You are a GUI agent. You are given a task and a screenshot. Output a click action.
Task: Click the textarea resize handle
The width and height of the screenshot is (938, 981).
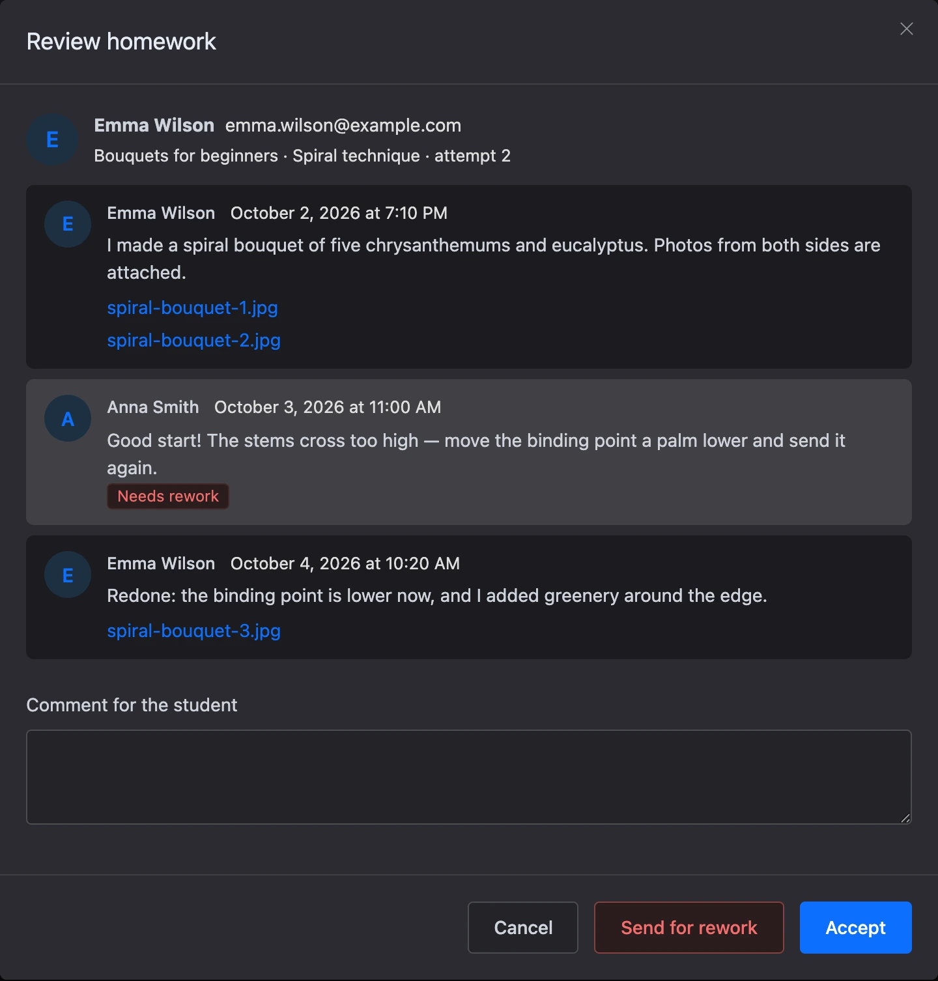pos(905,818)
